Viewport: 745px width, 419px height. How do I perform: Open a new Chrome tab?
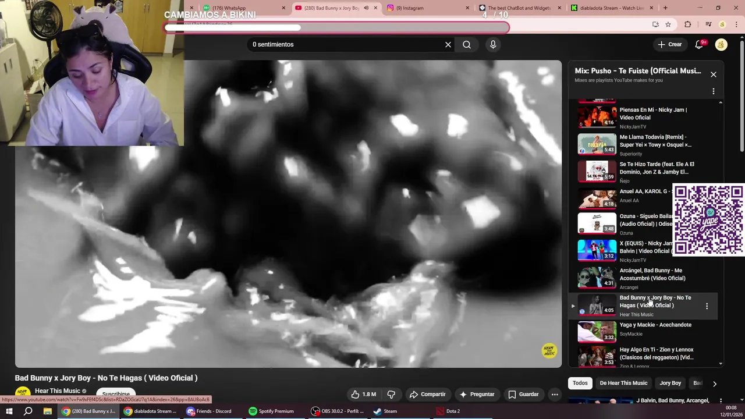tap(665, 8)
